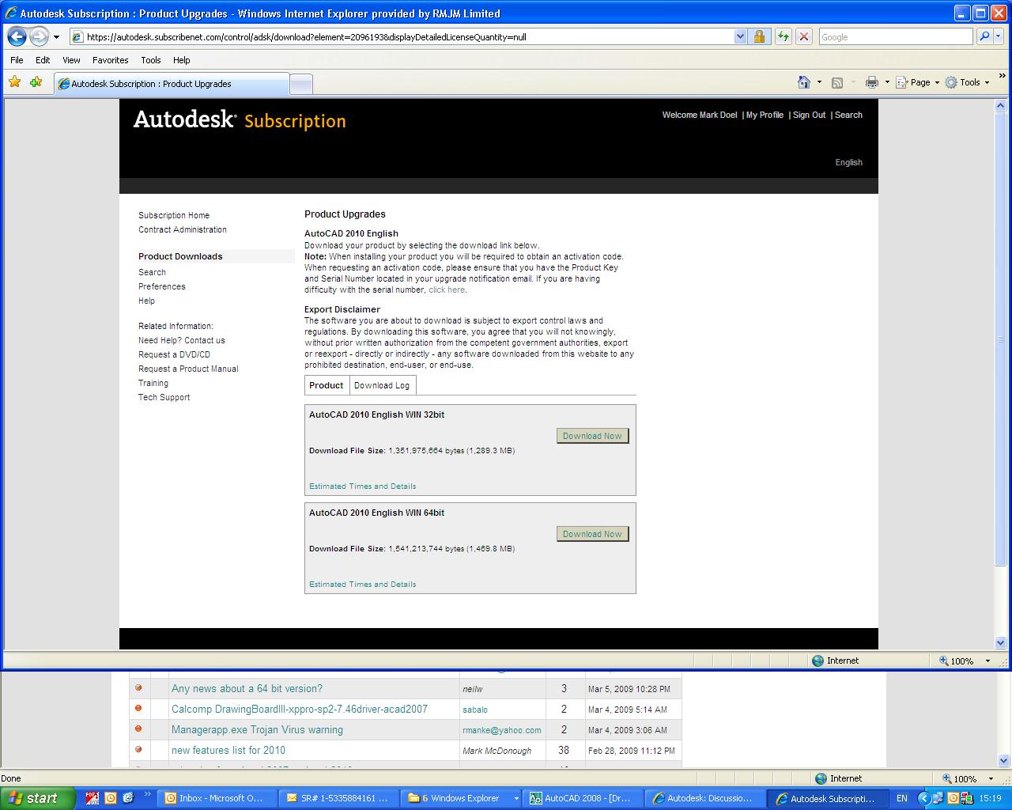The image size is (1012, 810).
Task: Open 'Any news about a 64 bit version?' thread
Action: 247,689
